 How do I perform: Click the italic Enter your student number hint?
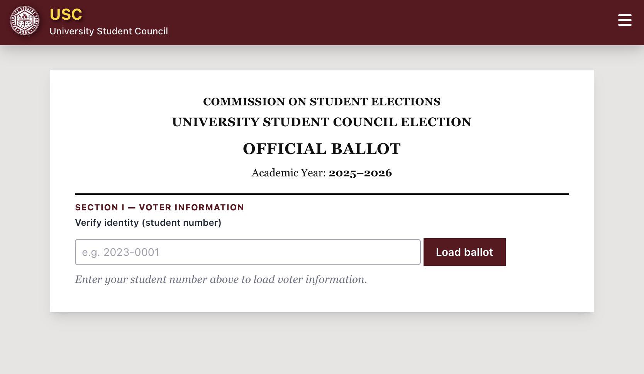(221, 279)
